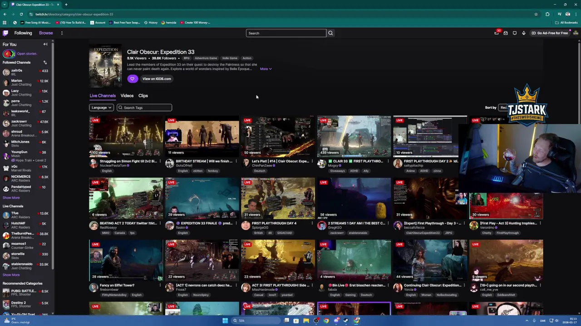Open the Windows Start menu
This screenshot has width=581, height=326.
225,321
